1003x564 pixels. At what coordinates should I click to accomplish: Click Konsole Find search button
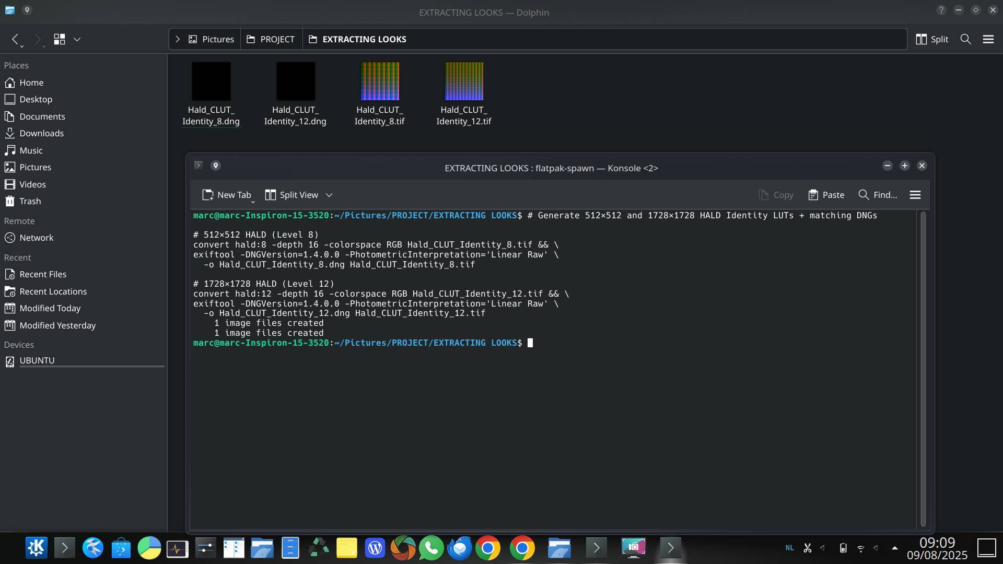pos(878,195)
